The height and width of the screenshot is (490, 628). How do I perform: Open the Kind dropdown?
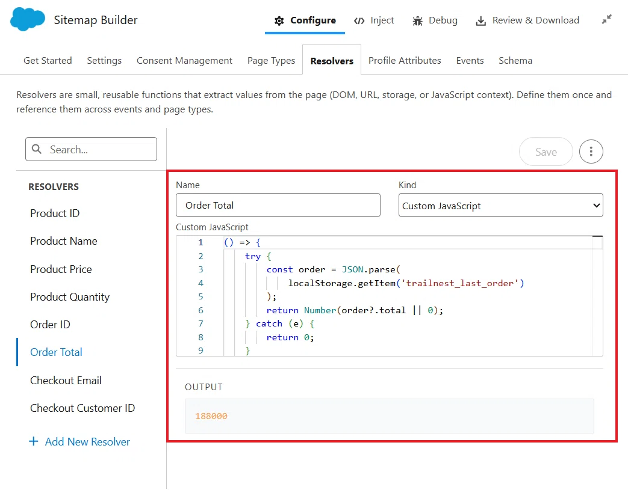500,205
